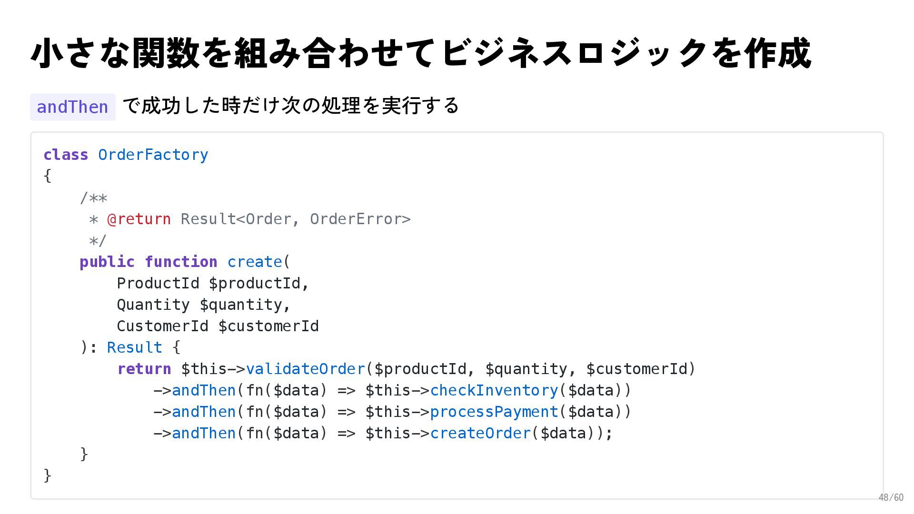Screen dimensions: 914x514
Task: Click the return keyword in method body
Action: [144, 369]
